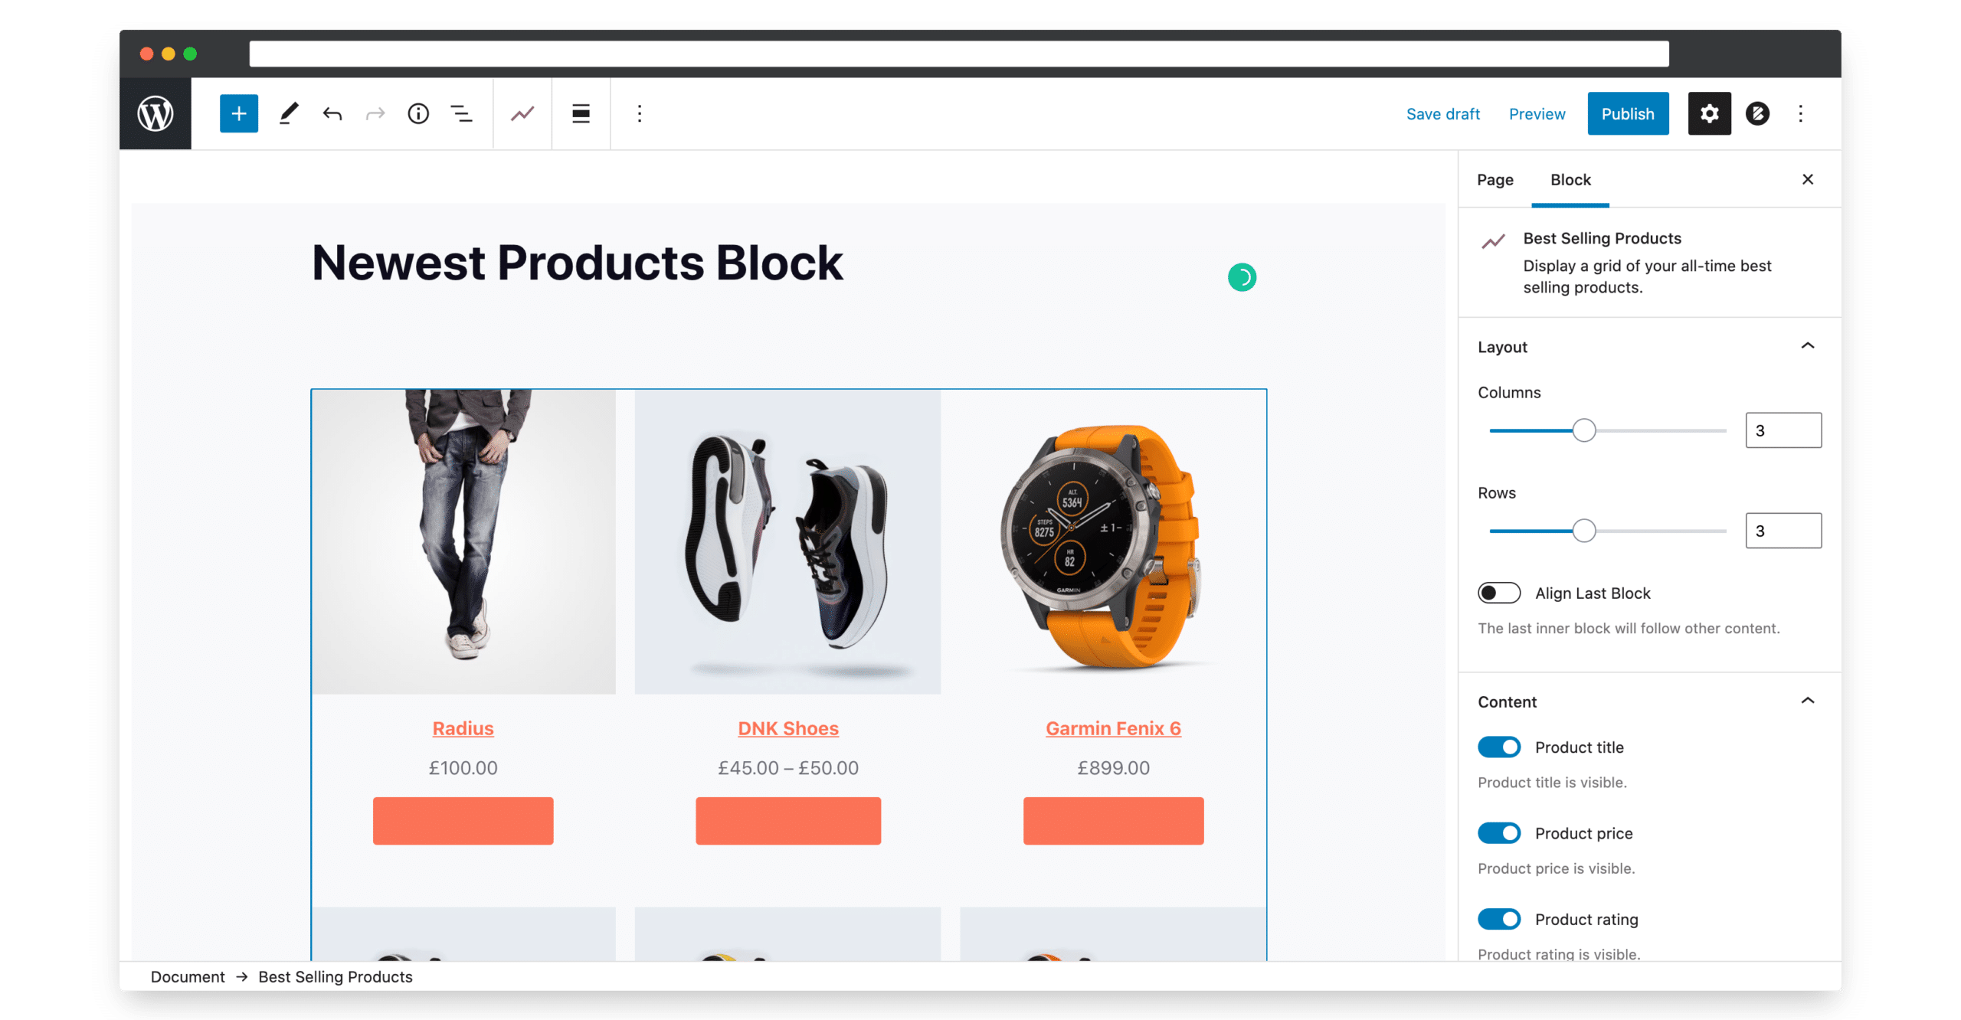
Task: Collapse the Layout panel
Action: coord(1806,346)
